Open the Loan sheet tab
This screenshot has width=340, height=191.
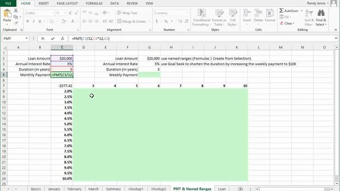coord(222,189)
